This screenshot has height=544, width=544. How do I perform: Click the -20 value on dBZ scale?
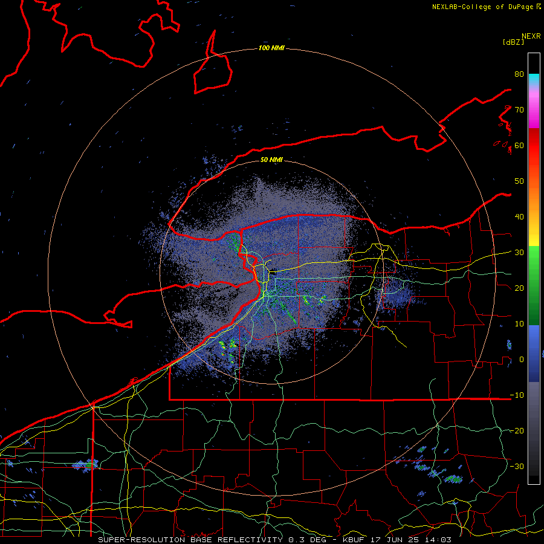pyautogui.click(x=517, y=430)
